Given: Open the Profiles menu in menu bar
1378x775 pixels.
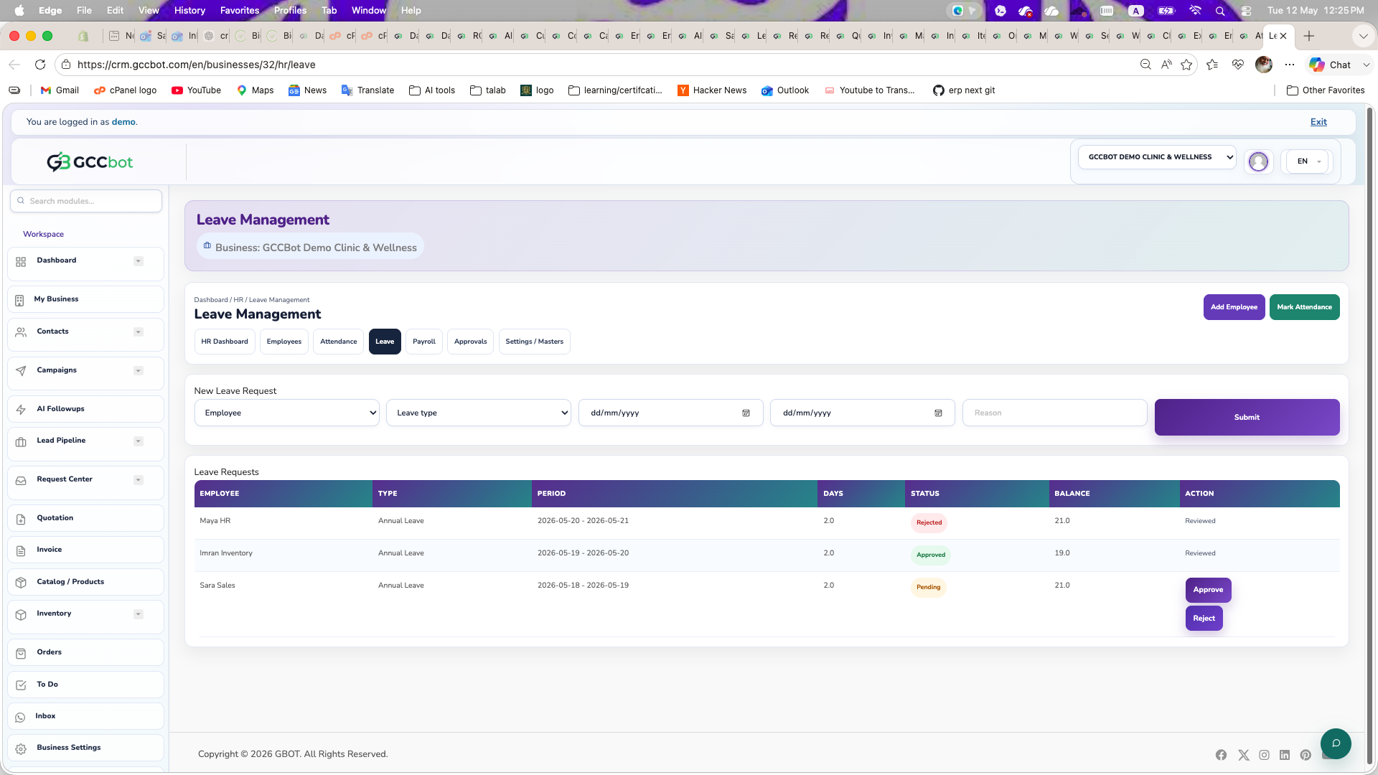Looking at the screenshot, I should coord(290,10).
